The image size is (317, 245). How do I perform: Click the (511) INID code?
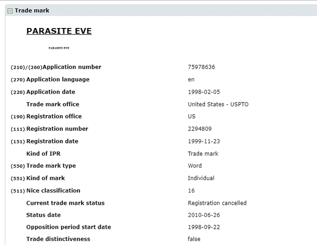click(18, 191)
